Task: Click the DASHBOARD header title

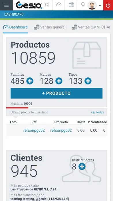Action: pyautogui.click(x=14, y=14)
